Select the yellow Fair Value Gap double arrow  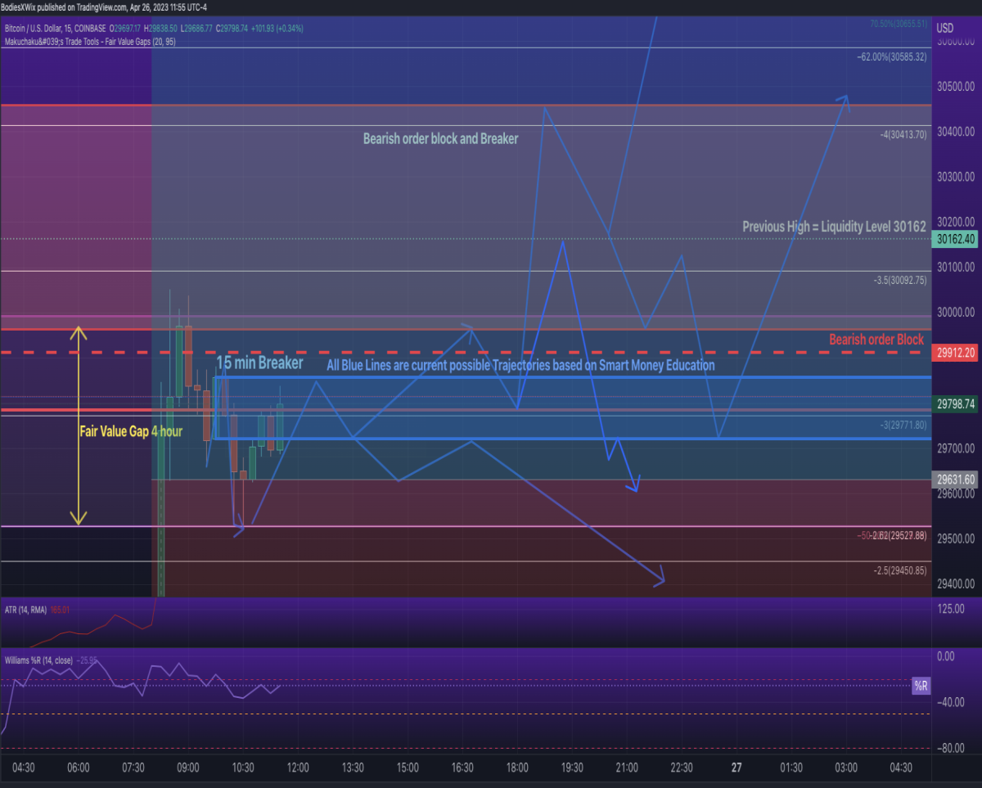(78, 426)
